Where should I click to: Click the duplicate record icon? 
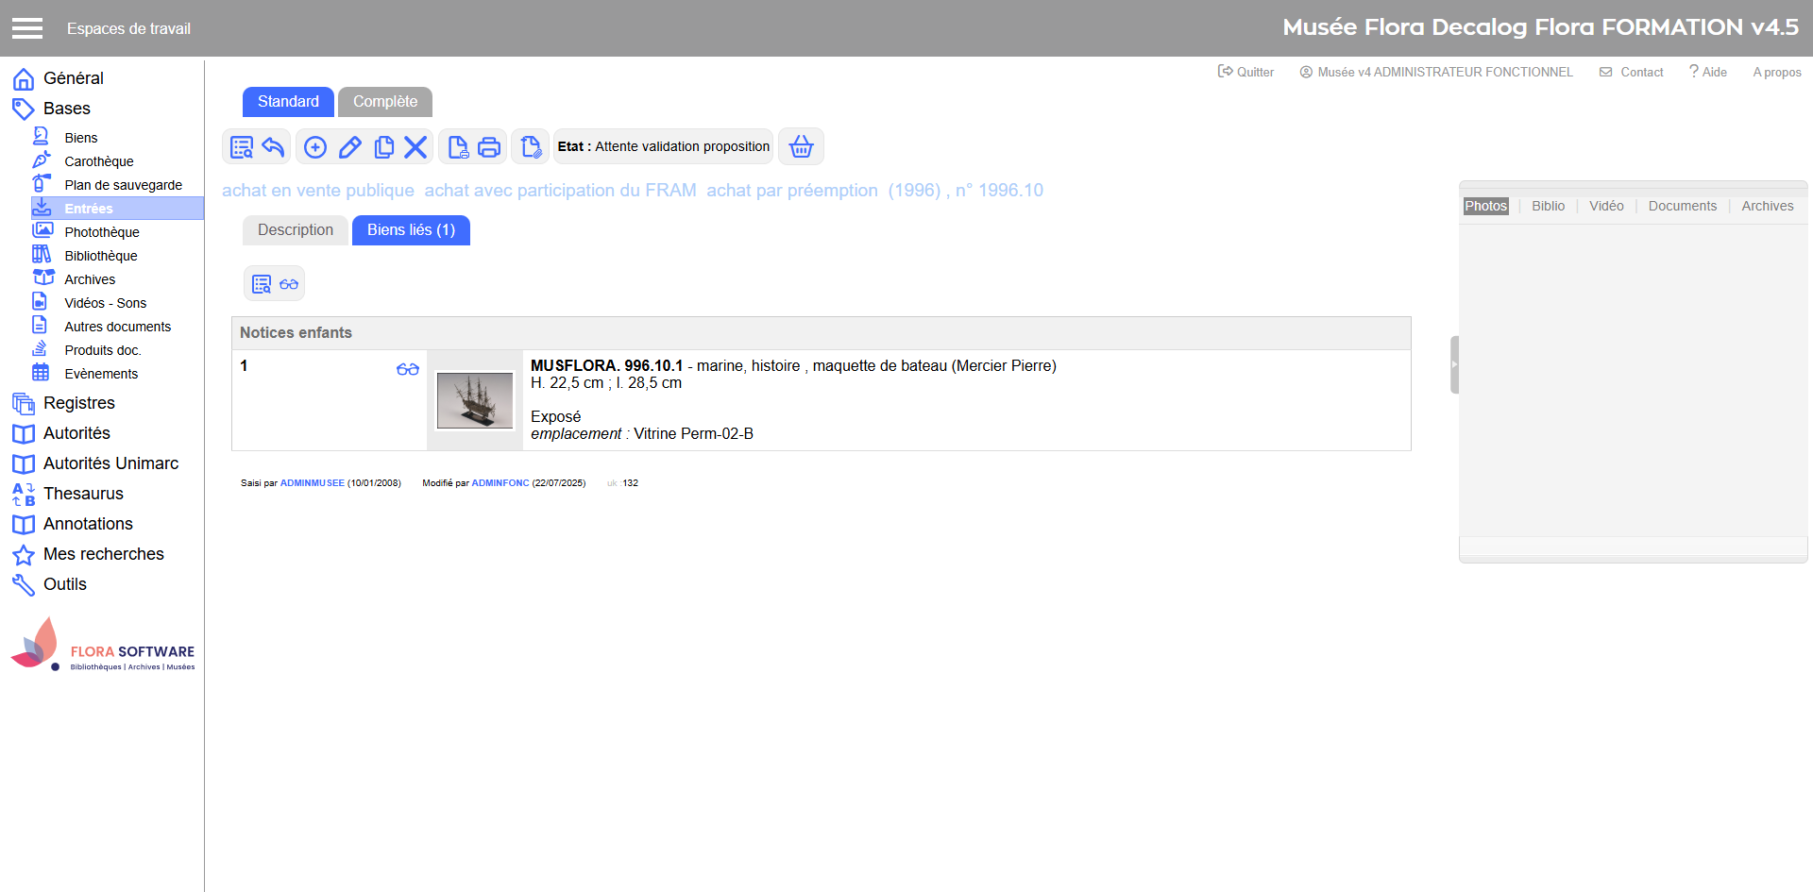pos(383,147)
